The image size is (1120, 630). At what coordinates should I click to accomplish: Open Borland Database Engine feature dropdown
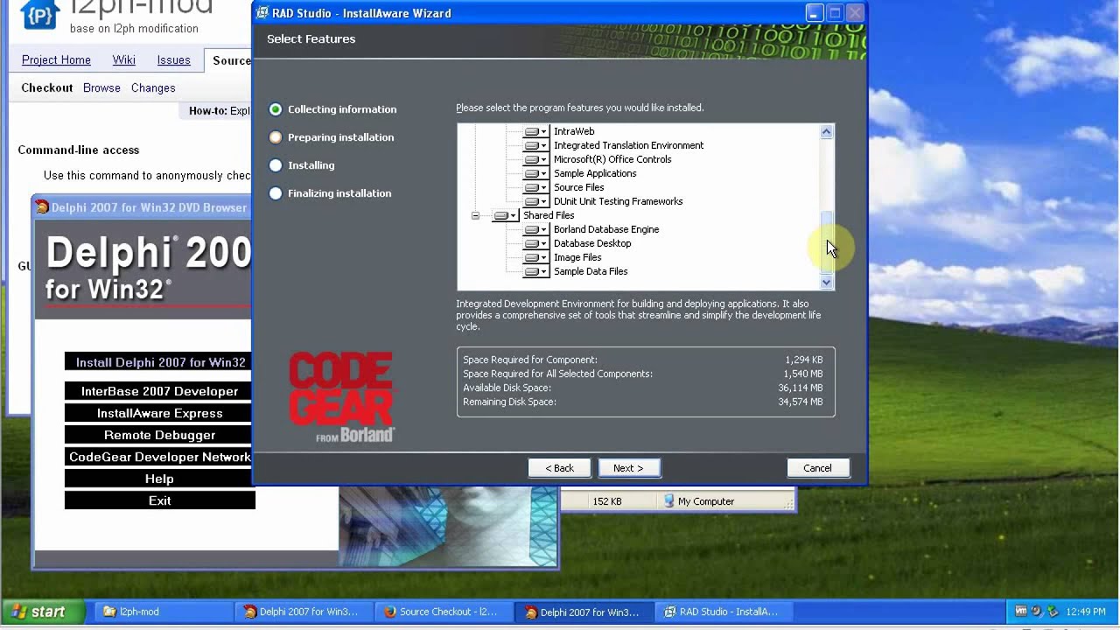pyautogui.click(x=535, y=229)
